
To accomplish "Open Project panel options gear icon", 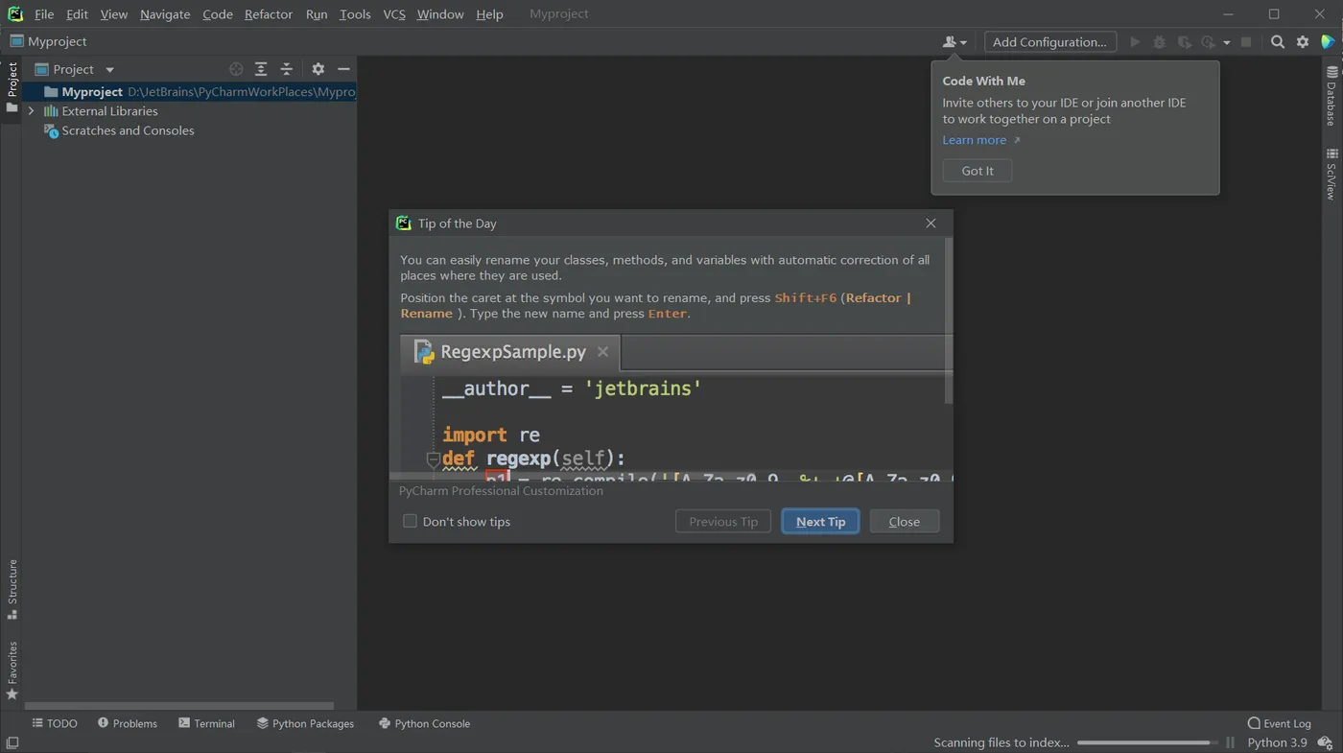I will click(318, 69).
